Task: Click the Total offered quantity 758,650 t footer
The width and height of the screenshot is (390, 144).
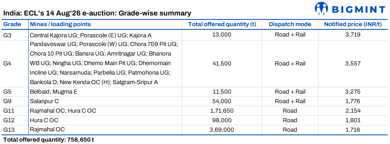Action: click(x=49, y=140)
